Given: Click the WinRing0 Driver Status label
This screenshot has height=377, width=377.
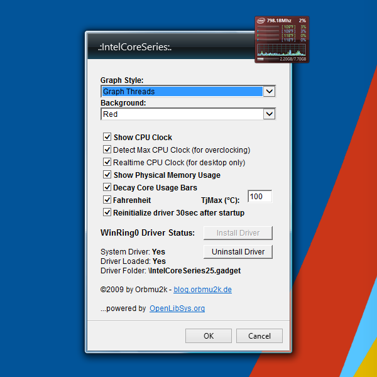Looking at the screenshot, I should [148, 232].
